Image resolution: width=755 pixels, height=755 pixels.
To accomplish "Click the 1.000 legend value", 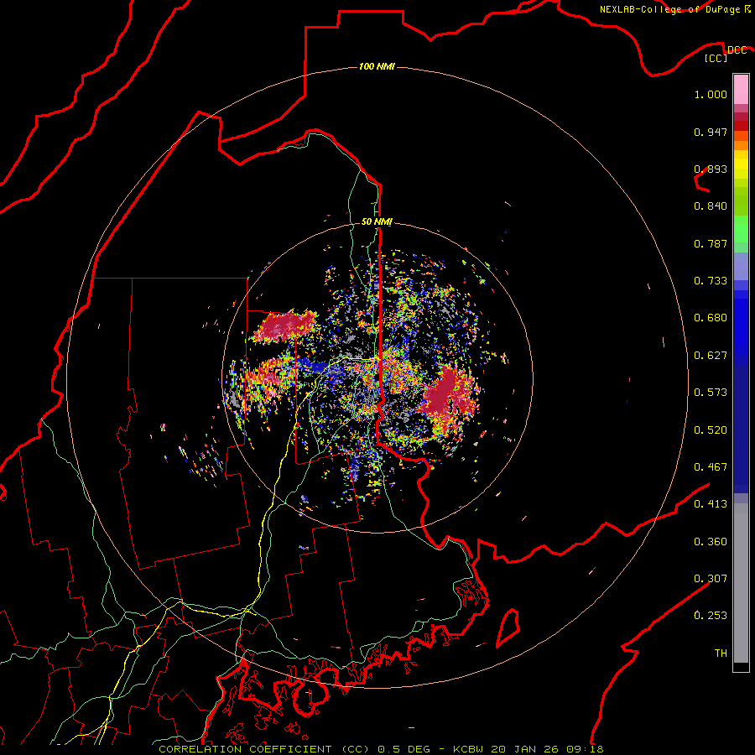I will (x=711, y=94).
